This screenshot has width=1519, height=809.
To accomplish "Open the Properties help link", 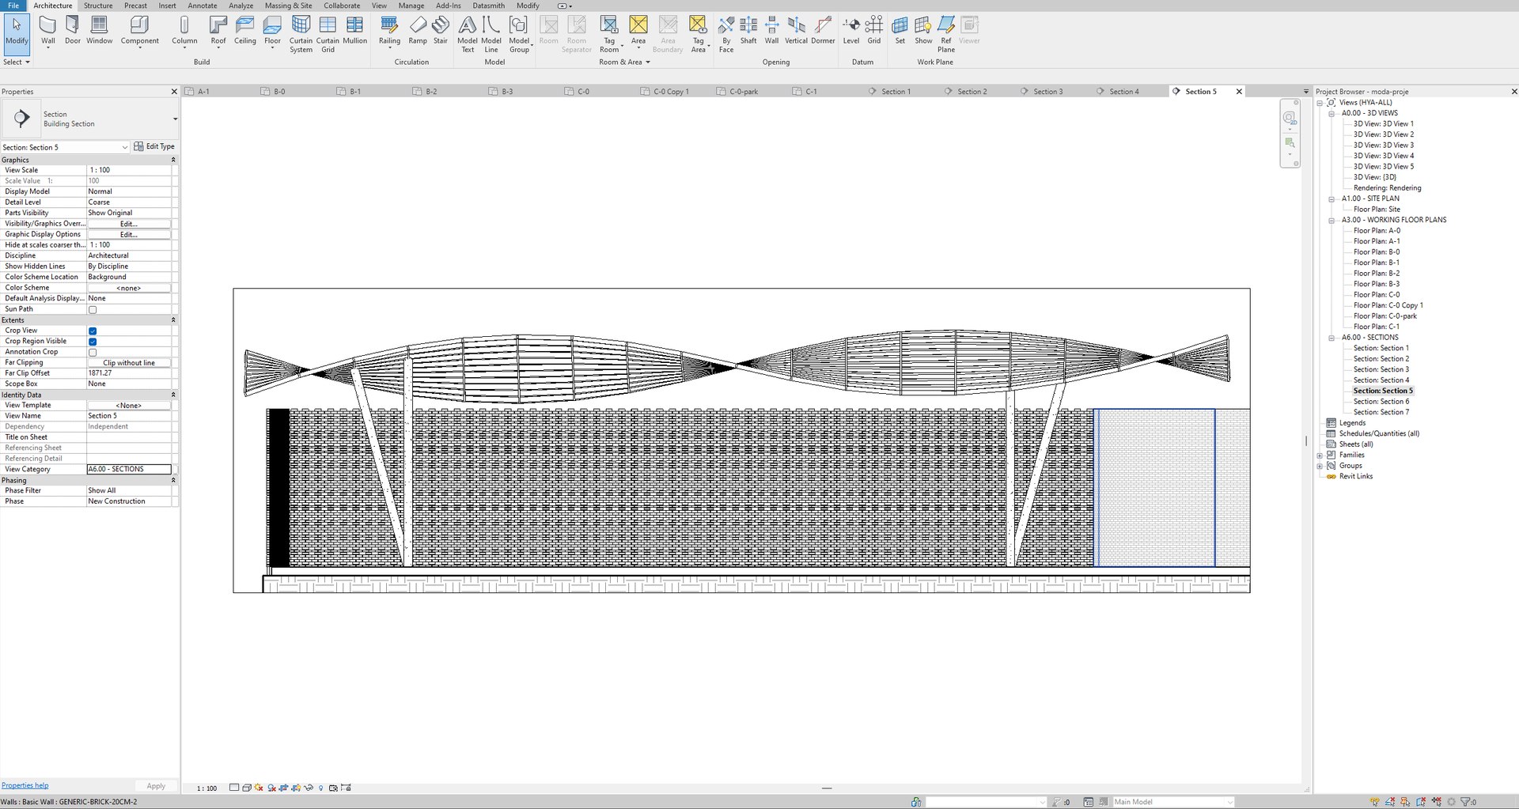I will click(25, 785).
